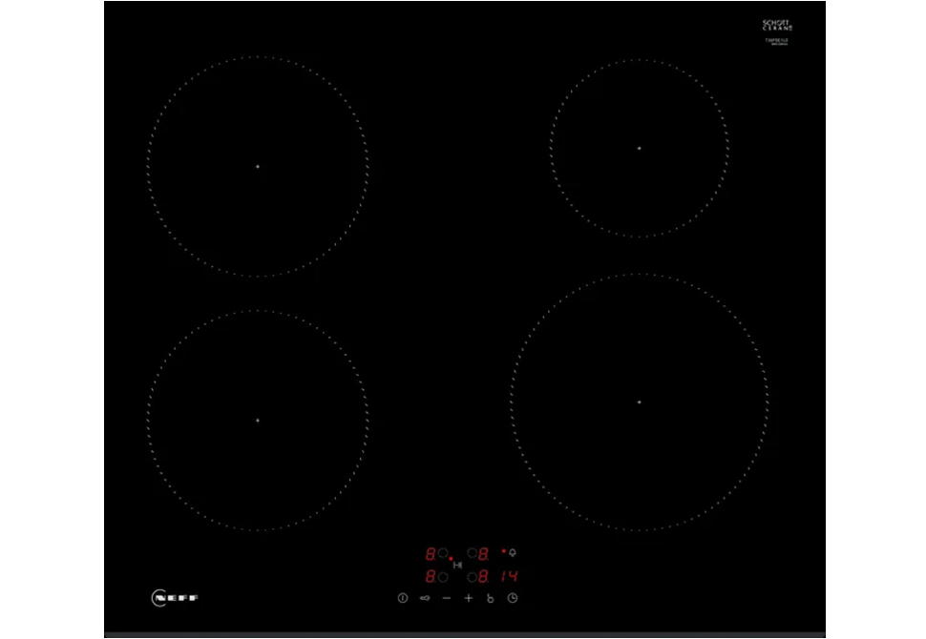926x639 pixels.
Task: Click center of the small rear-right zone
Action: click(x=639, y=148)
